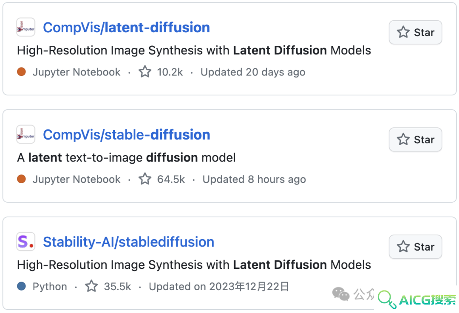Click the Stability-AI purple S avatar
This screenshot has height=313, width=459.
[x=26, y=242]
